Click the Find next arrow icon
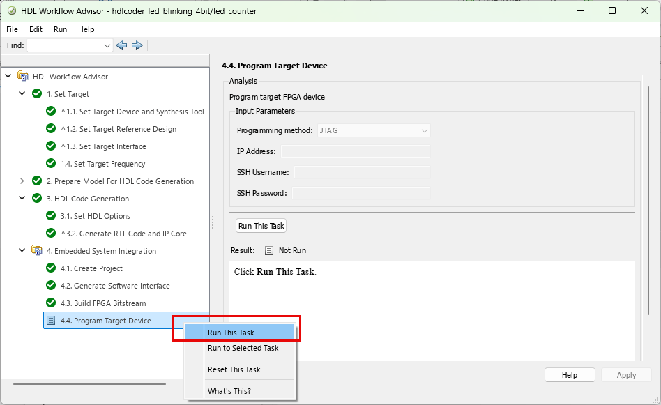The height and width of the screenshot is (405, 661). click(x=137, y=45)
